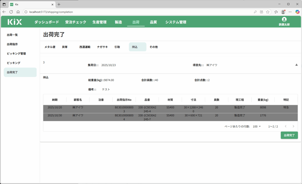Click the browser refresh icon
This screenshot has width=302, height=184.
click(11, 12)
